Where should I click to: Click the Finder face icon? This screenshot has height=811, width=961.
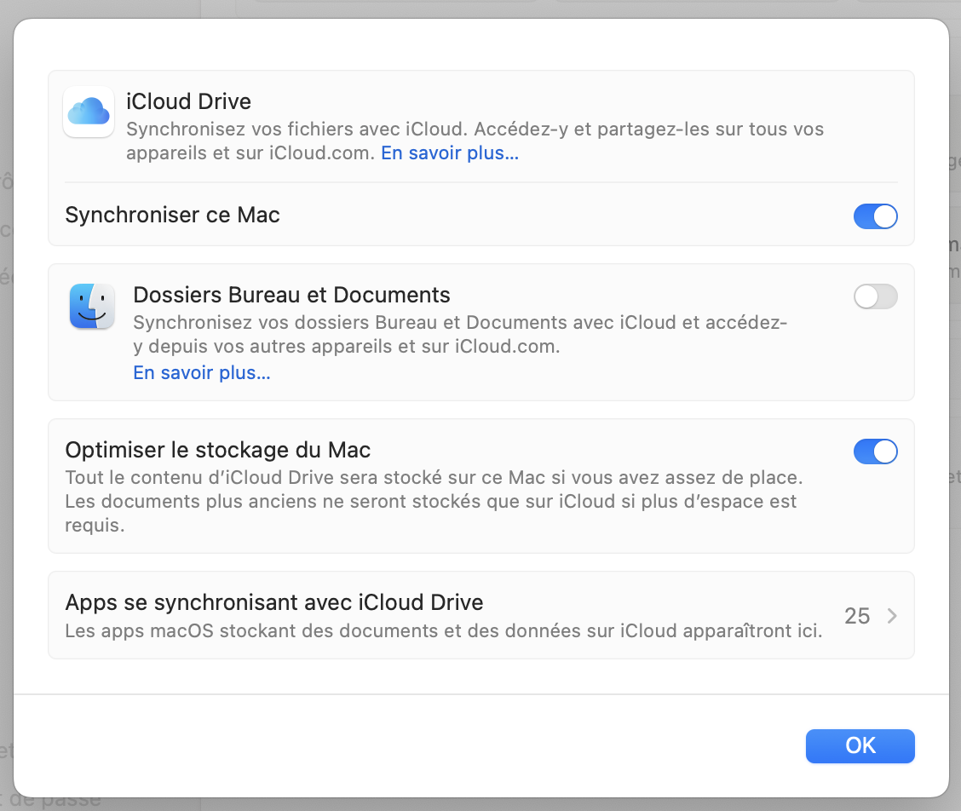coord(92,307)
